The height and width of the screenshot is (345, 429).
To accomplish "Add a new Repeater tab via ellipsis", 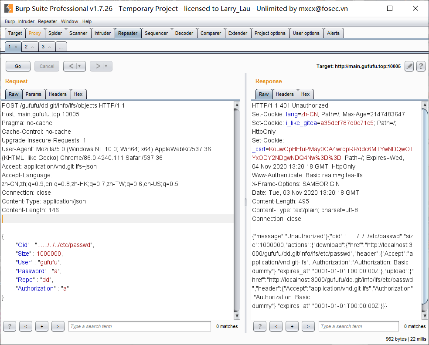I will point(61,47).
